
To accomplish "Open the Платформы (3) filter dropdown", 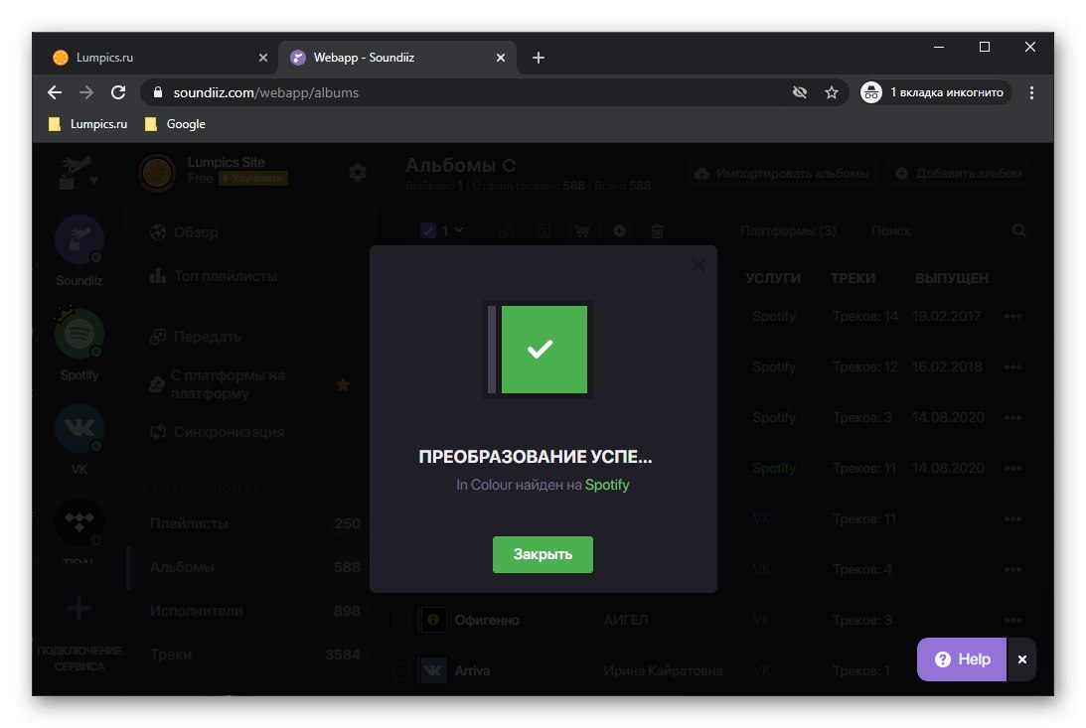I will [788, 230].
